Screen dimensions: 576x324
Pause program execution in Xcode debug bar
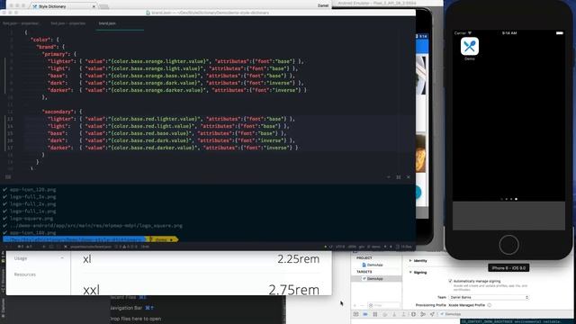coord(375,314)
